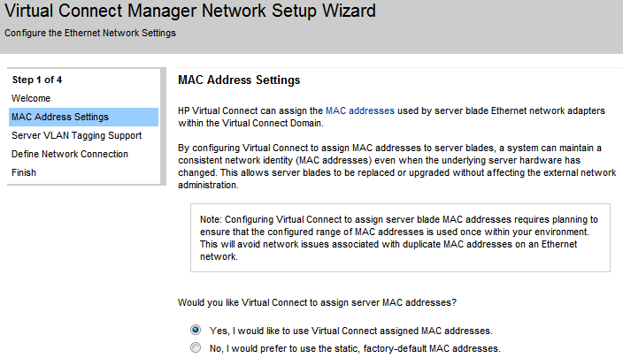This screenshot has width=623, height=358.
Task: Select the Yes, Virtual Connect assigned MAC radio button
Action: coord(196,331)
